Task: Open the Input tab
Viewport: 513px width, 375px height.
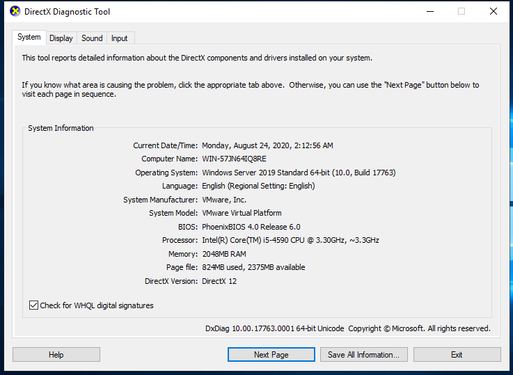Action: pyautogui.click(x=120, y=38)
